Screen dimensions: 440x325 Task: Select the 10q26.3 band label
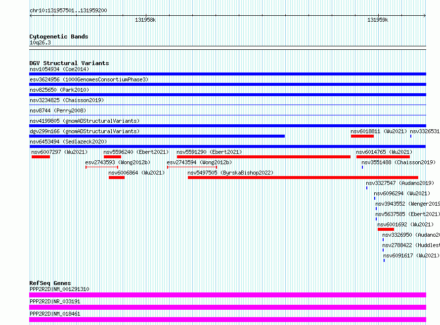(x=40, y=42)
